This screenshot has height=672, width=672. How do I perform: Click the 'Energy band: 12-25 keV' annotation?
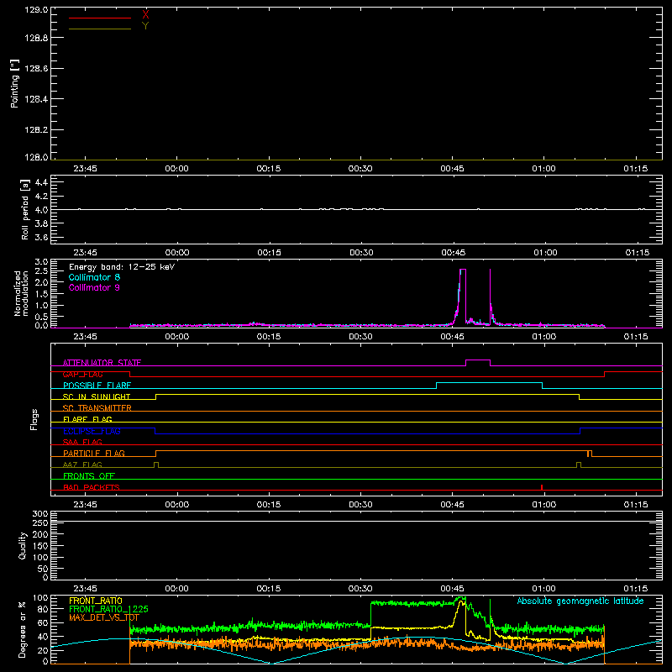pos(122,267)
